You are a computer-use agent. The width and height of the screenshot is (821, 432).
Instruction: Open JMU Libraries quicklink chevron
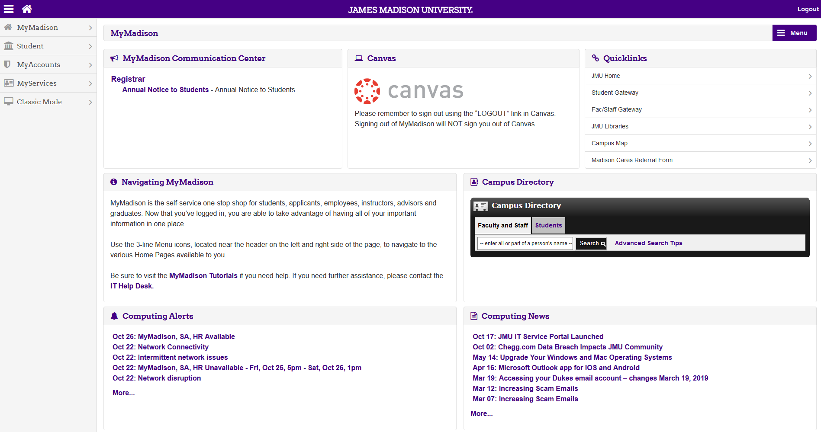pos(810,127)
